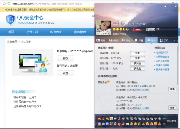The image size is (180, 129).
Task: Click the gray 达人 badge icon
Action: click(151, 30)
